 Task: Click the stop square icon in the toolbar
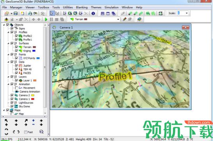[57, 19]
